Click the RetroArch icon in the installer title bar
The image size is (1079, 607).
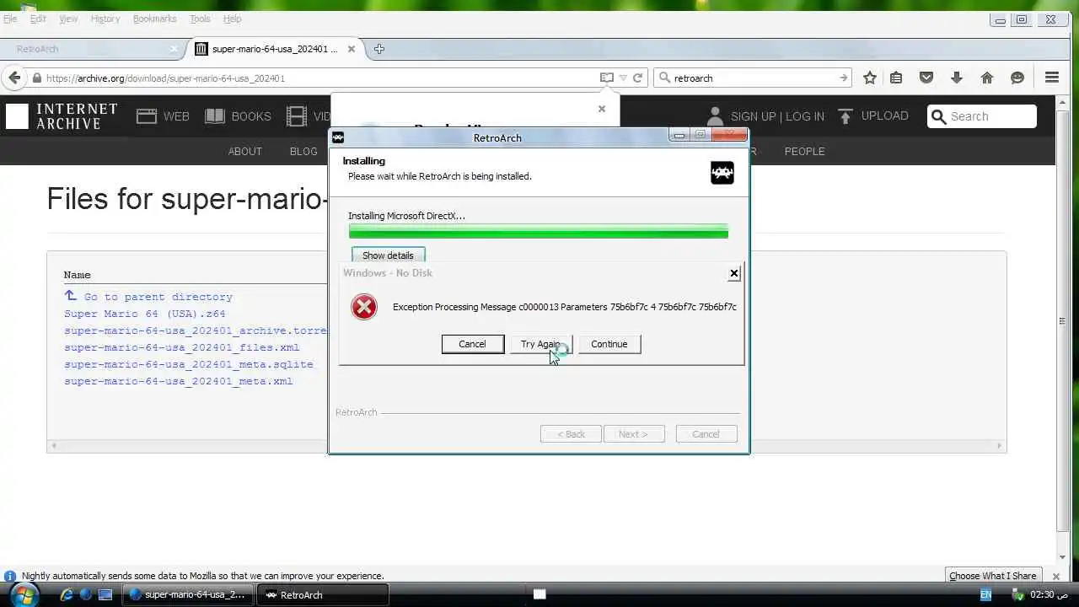[338, 137]
